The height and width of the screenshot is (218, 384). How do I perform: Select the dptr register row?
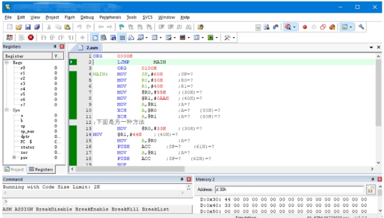pos(34,136)
